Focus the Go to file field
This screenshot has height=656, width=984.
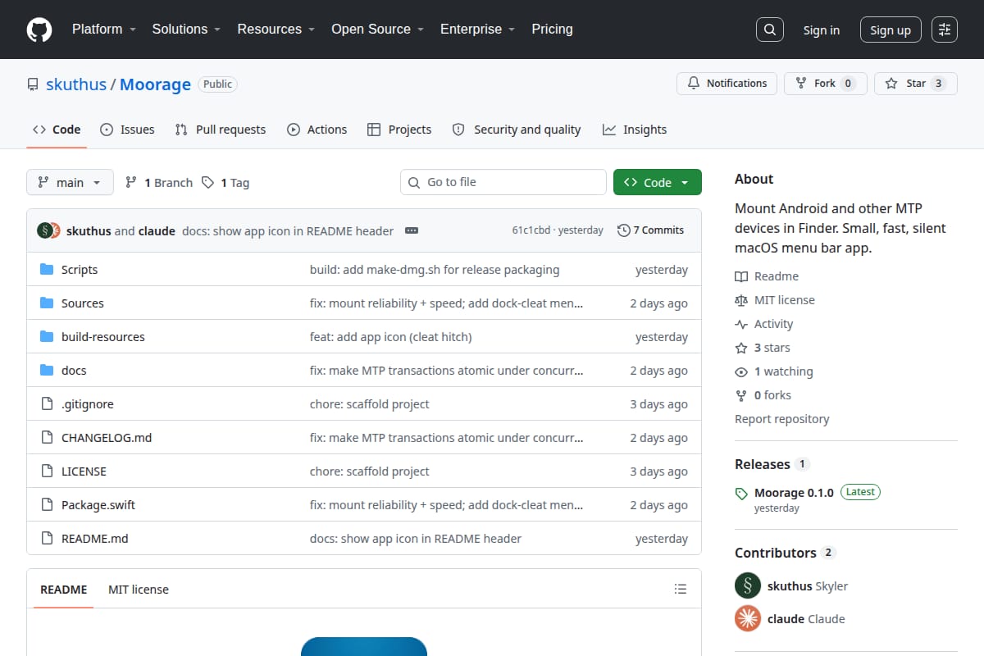tap(503, 182)
